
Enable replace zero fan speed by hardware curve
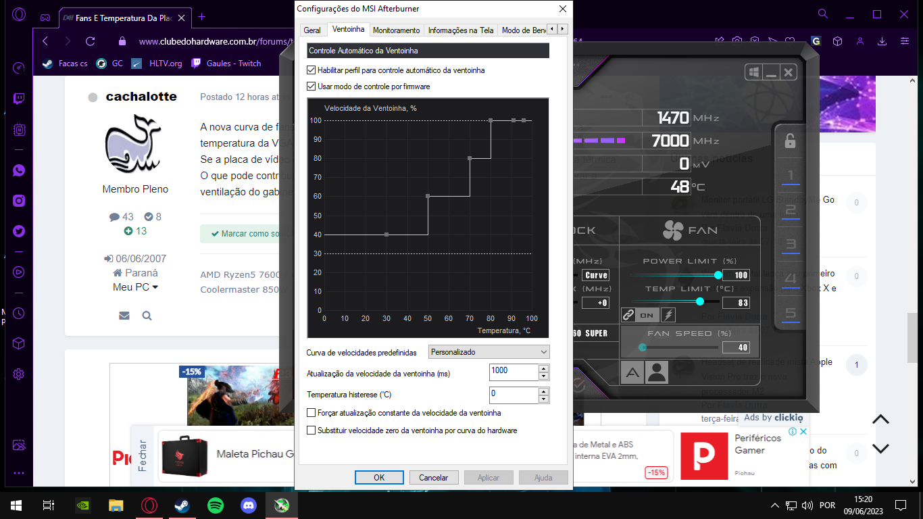click(x=311, y=430)
